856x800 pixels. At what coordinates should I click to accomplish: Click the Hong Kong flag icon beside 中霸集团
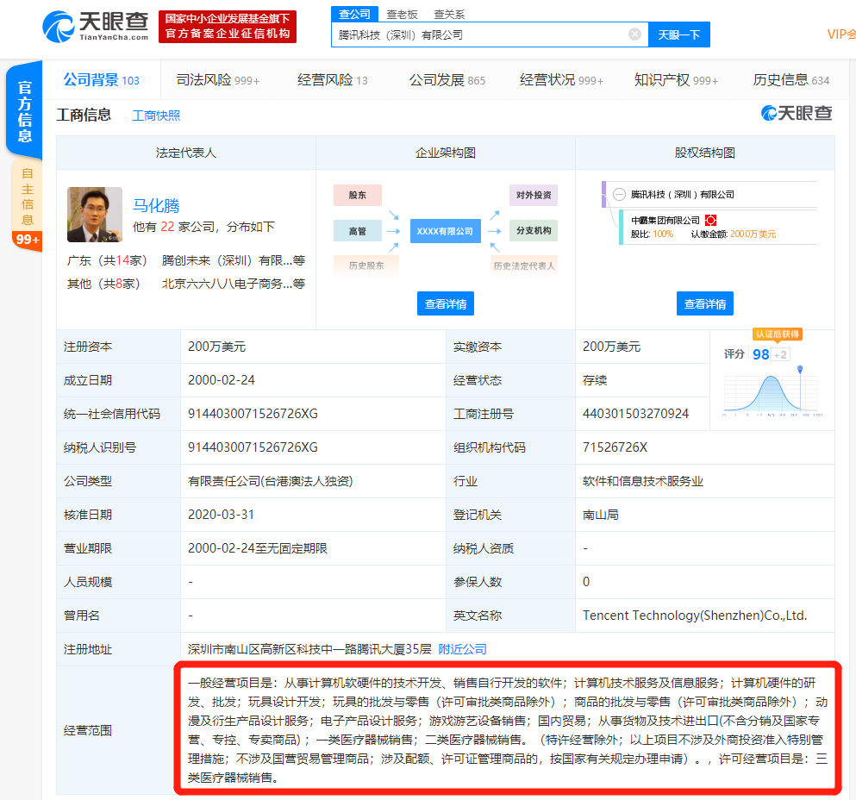tap(710, 220)
